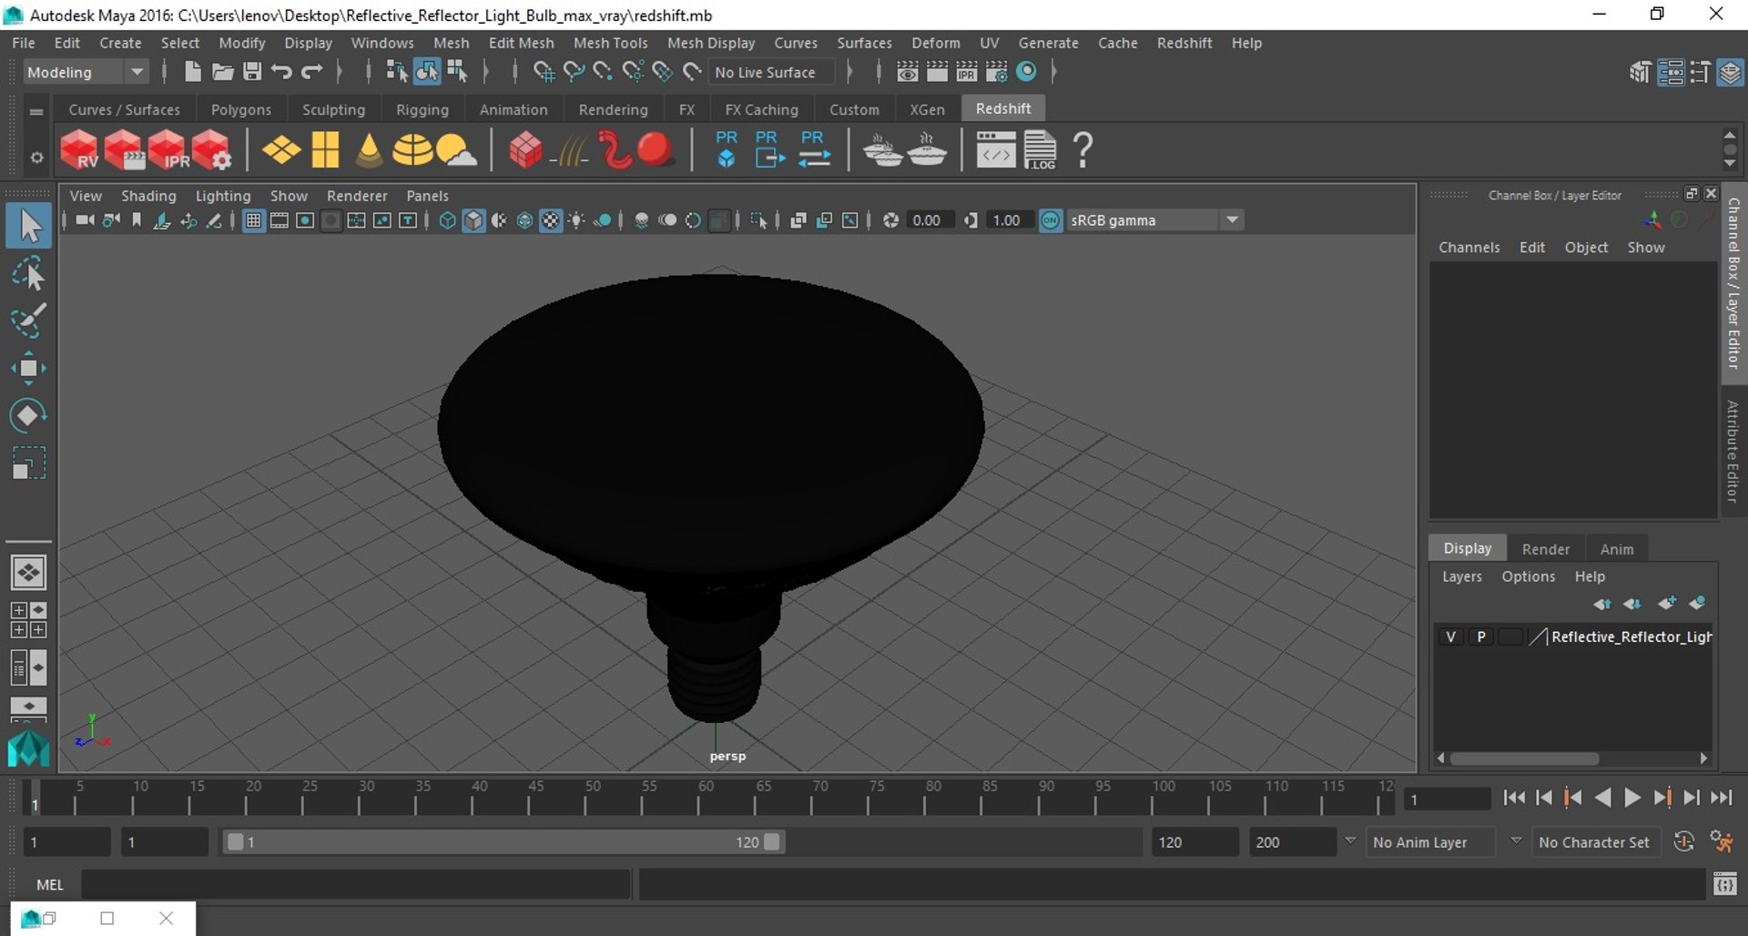Switch to the Polygons shelf tab
The width and height of the screenshot is (1748, 936).
241,109
